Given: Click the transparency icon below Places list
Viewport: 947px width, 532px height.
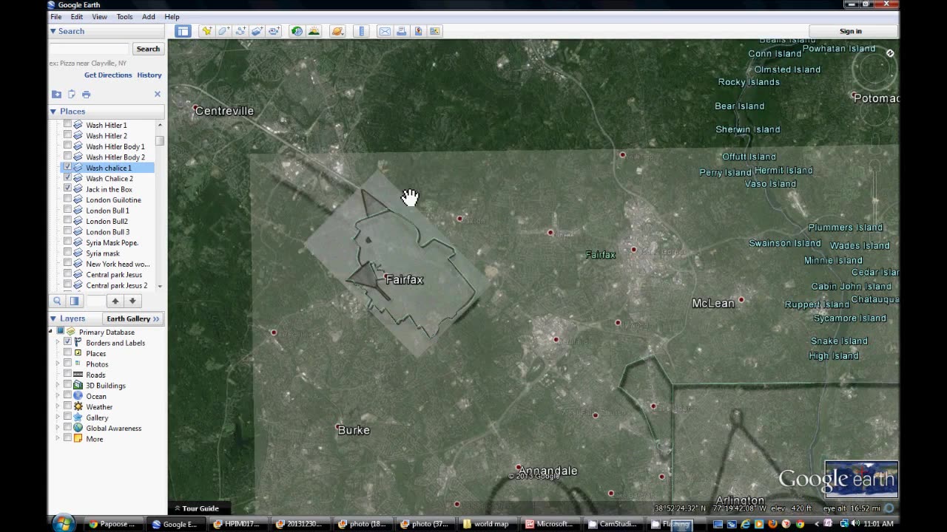Looking at the screenshot, I should tap(74, 301).
